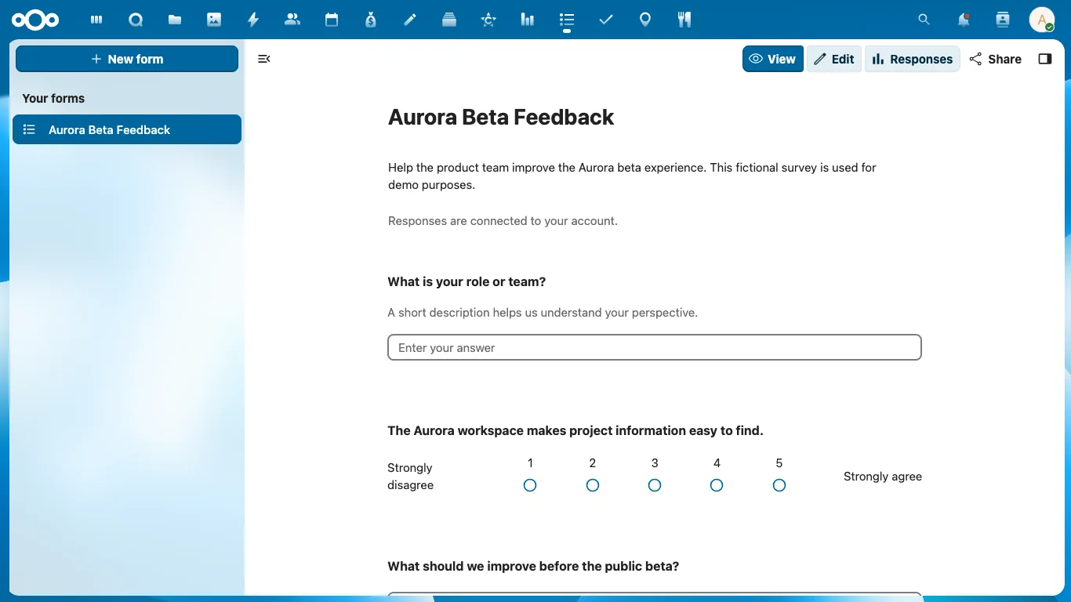The height and width of the screenshot is (602, 1071).
Task: Open the notifications bell
Action: point(964,20)
